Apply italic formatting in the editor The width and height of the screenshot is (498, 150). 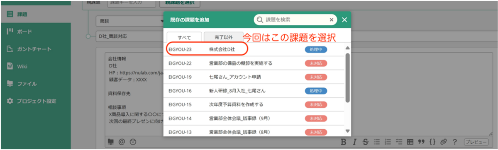click(x=354, y=142)
